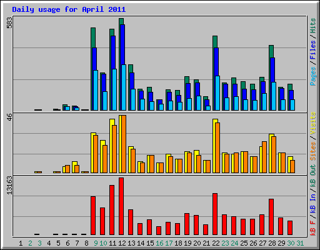The image size is (320, 250).
Task: Select the red kB bar for day 13
Action: [131, 222]
